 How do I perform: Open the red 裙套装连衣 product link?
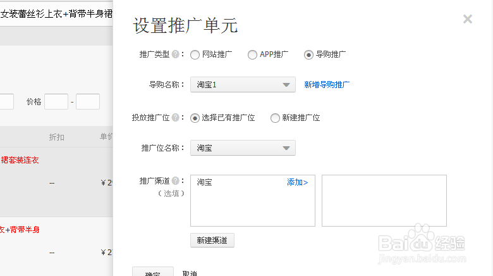20,160
